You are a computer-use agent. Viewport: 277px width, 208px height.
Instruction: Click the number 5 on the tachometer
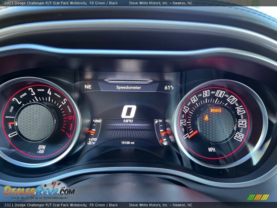pyautogui.click(x=64, y=101)
